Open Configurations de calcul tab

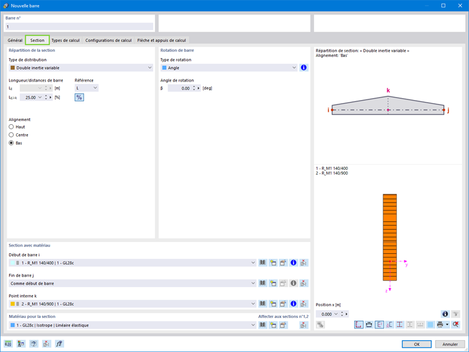(108, 40)
